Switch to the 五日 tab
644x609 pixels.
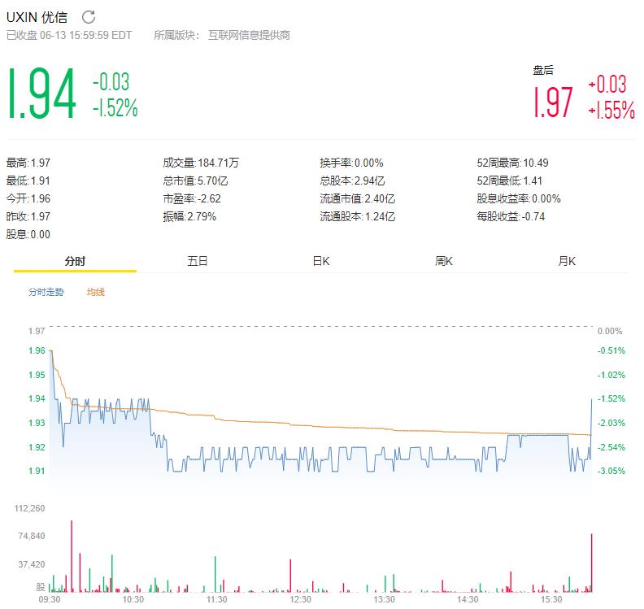click(198, 261)
